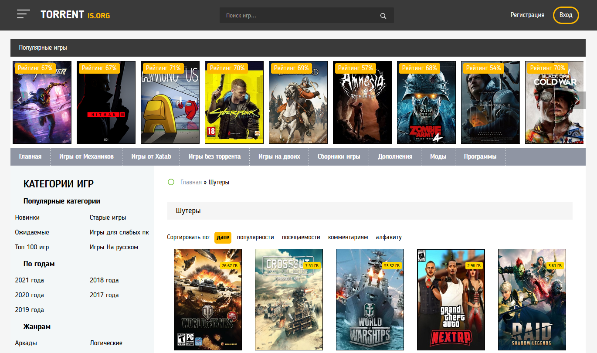
Task: Open Игры для слабых пк category
Action: [x=119, y=232]
